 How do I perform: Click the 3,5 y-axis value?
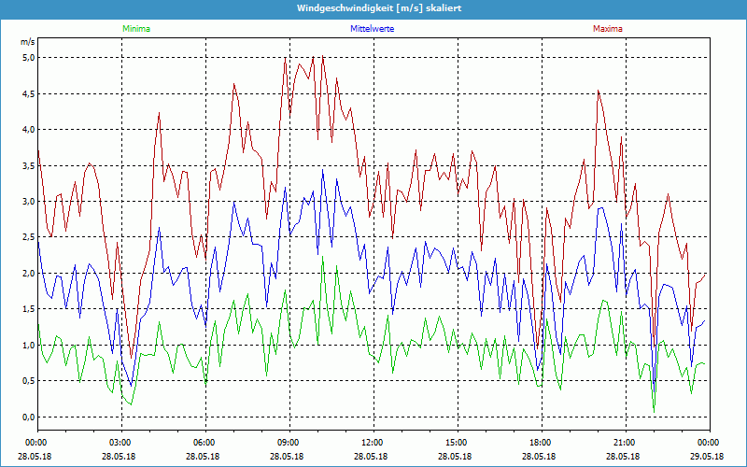[x=29, y=166]
